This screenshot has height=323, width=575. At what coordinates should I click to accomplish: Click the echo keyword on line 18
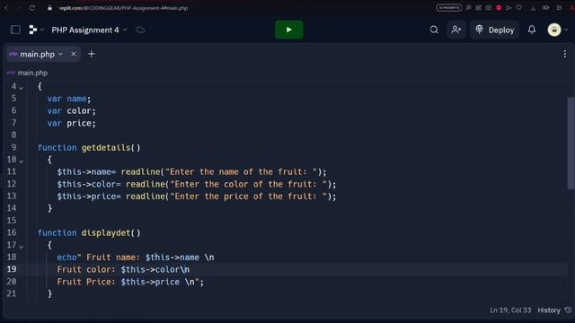tap(66, 258)
